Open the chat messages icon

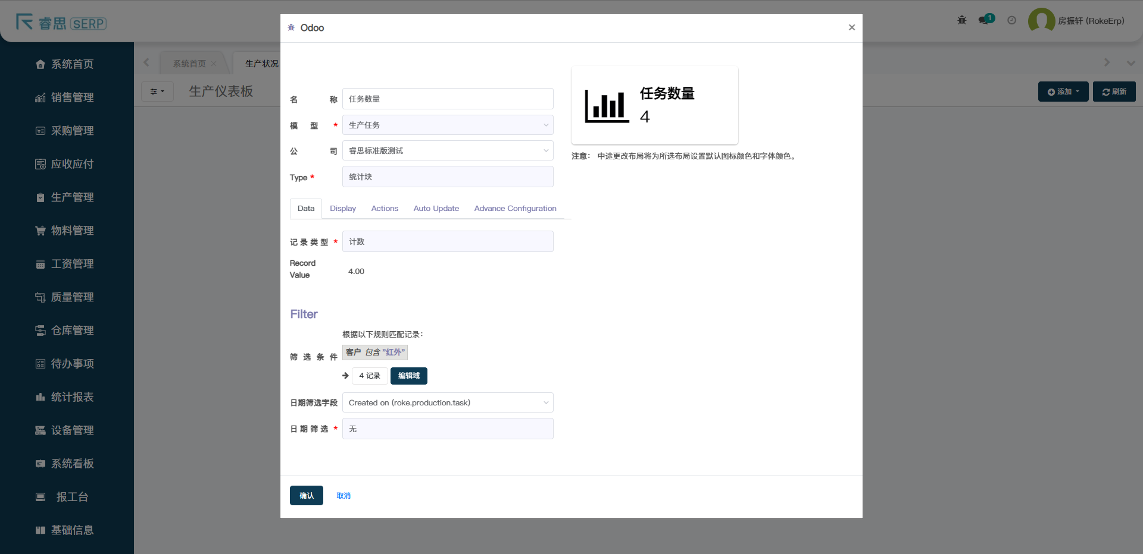point(985,20)
